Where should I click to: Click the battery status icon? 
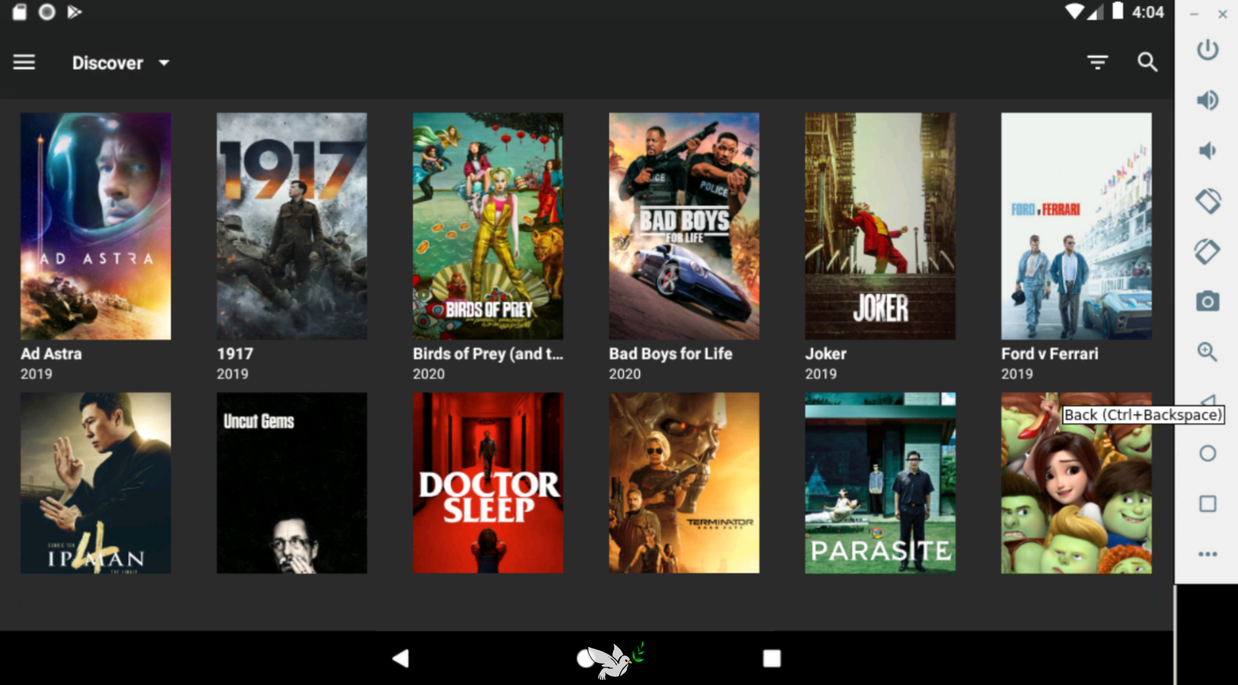point(1118,11)
